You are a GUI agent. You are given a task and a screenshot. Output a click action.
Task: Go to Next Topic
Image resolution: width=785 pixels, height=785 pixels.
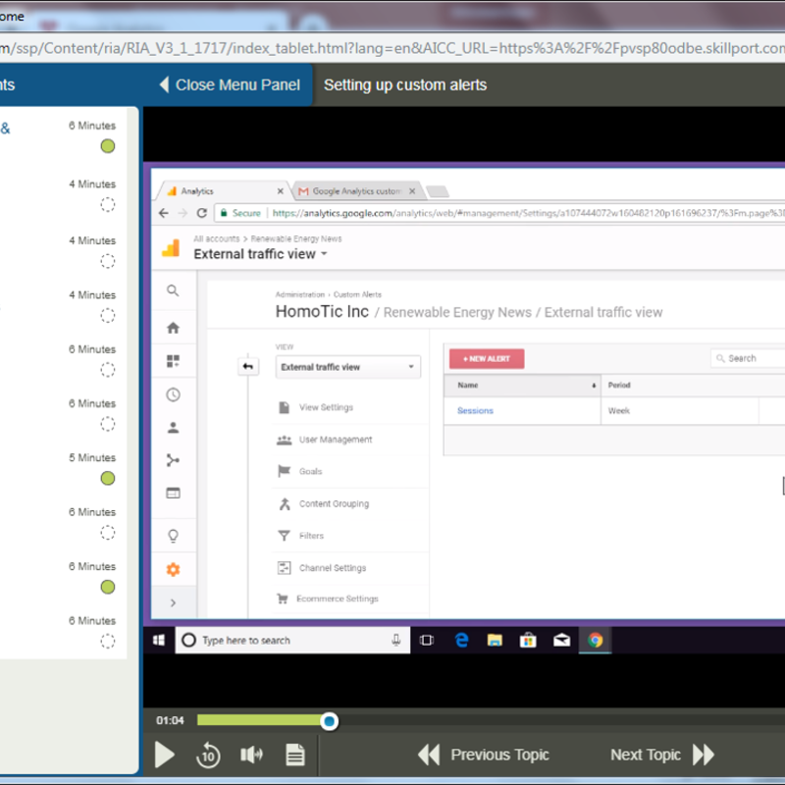tap(661, 755)
